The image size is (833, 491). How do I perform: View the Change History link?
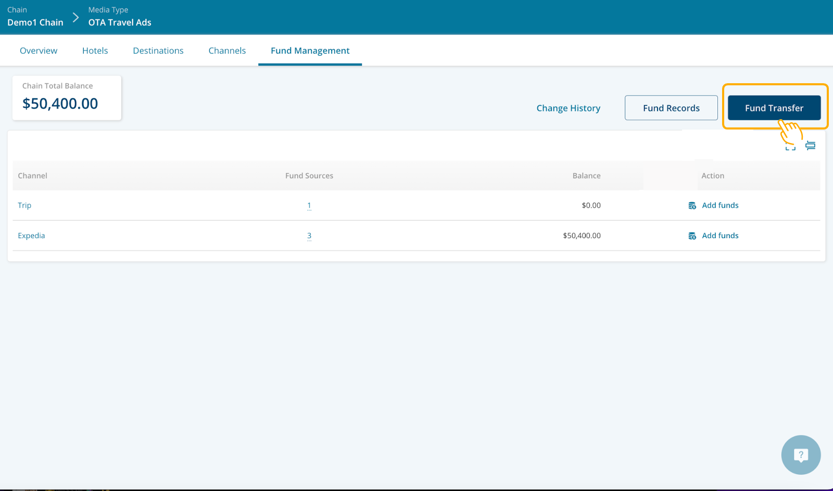coord(569,108)
